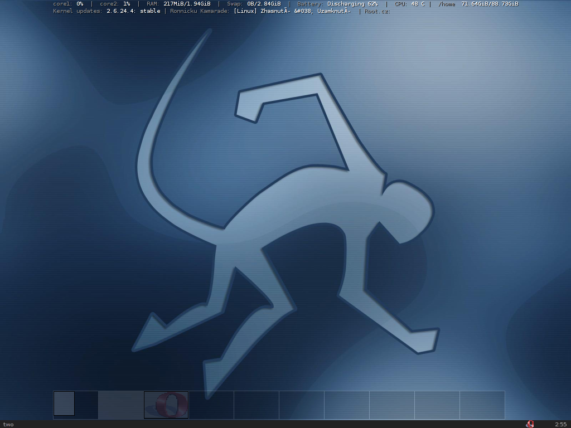Image resolution: width=571 pixels, height=428 pixels.
Task: Click the 'two' workspace name in the bottom bar
Action: [x=8, y=424]
